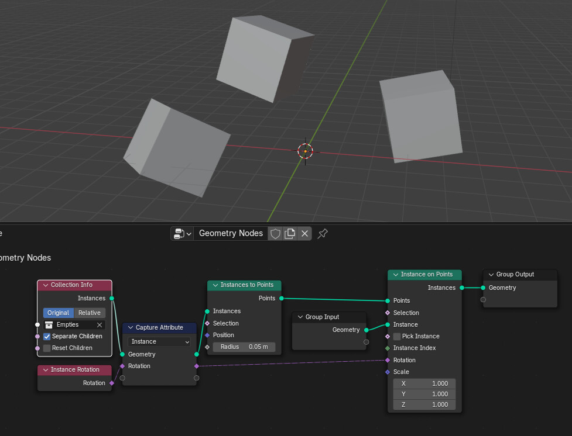The width and height of the screenshot is (572, 436).
Task: Click Instance on Points Instances output socket
Action: 462,288
